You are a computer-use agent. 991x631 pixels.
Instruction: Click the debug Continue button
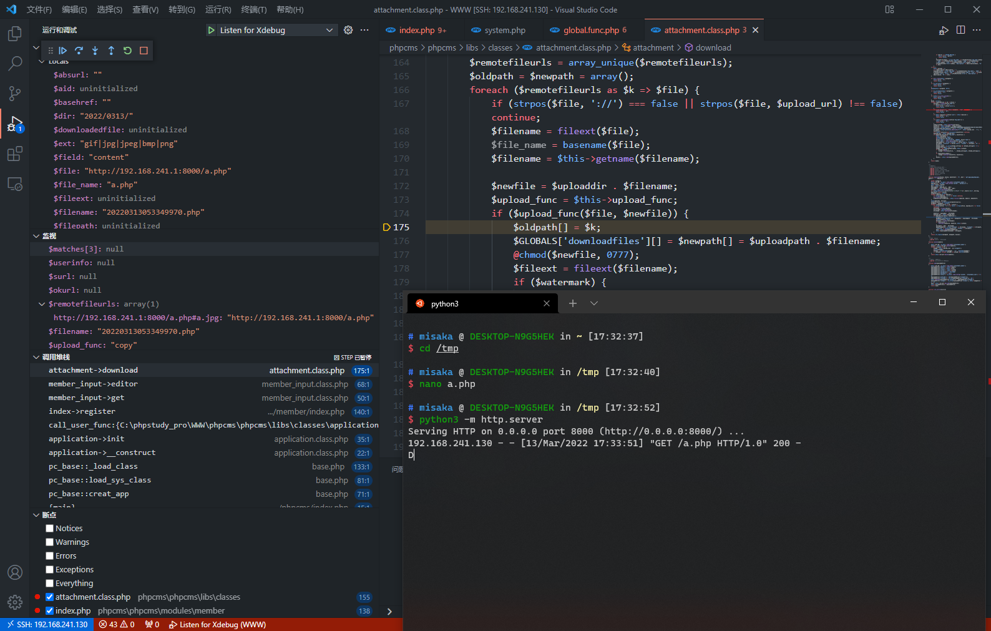coord(62,51)
